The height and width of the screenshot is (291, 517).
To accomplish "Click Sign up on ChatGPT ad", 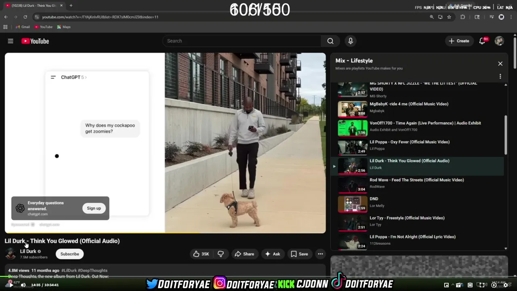I will pyautogui.click(x=94, y=208).
